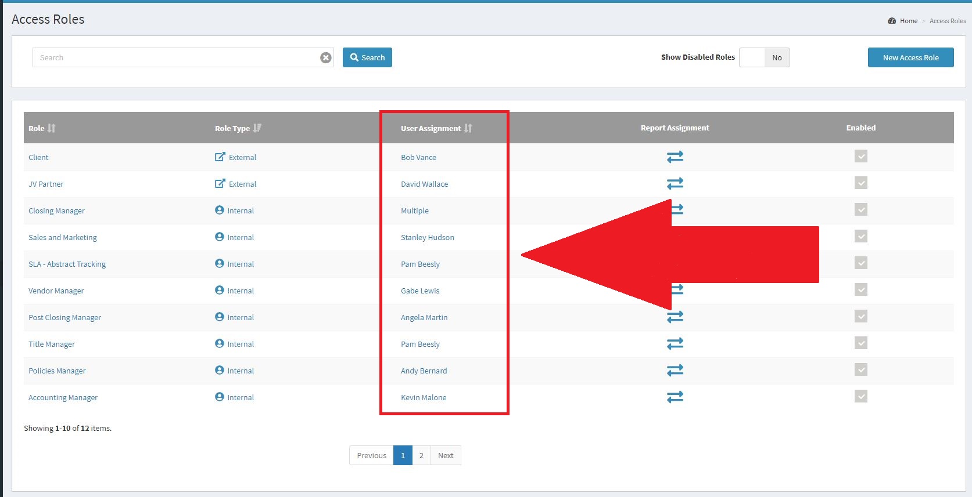Click the Next pagination button

[446, 455]
